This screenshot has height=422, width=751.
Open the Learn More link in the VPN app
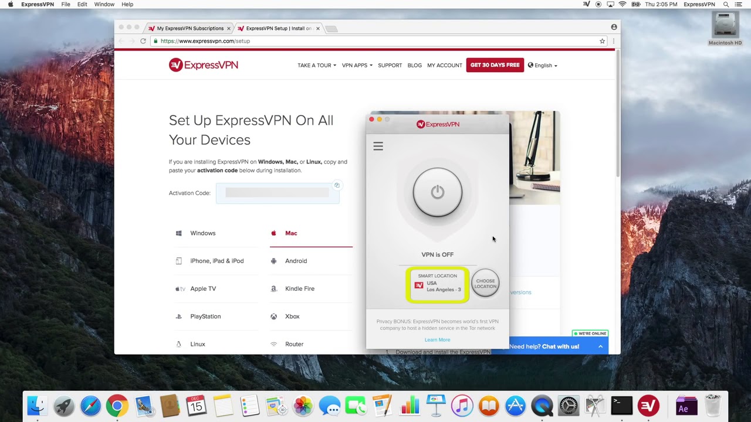(437, 340)
